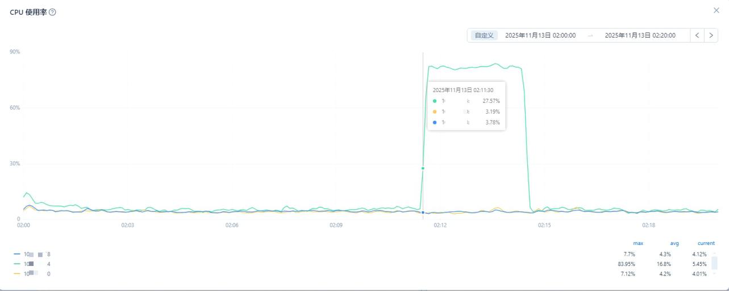Edit the start time 02:00:00 field

click(x=540, y=35)
